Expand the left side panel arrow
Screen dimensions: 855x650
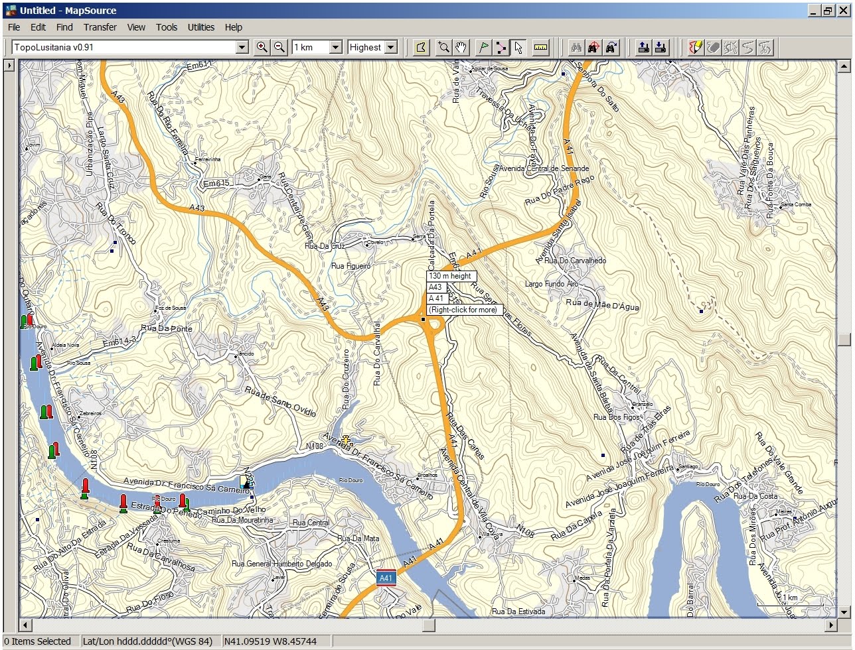pyautogui.click(x=9, y=66)
